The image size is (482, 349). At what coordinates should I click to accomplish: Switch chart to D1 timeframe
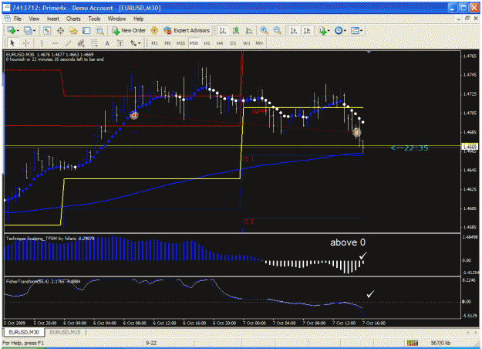coord(233,43)
